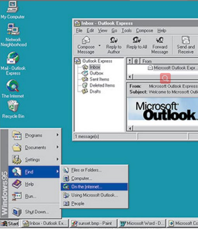Select the Outbox folder
Viewport: 198px width, 229px height.
tap(93, 73)
